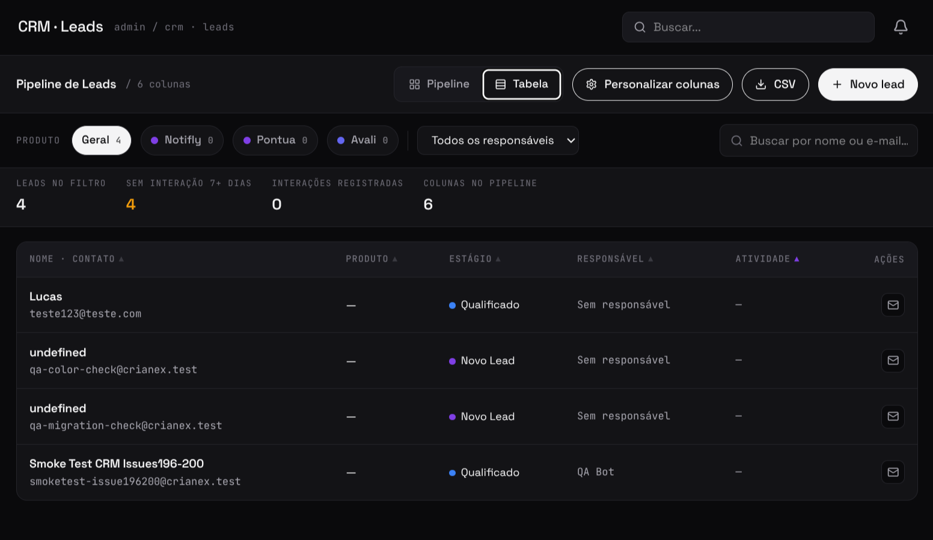Click email icon for qa-migration-check lead
Viewport: 933px width, 540px height.
pyautogui.click(x=893, y=416)
